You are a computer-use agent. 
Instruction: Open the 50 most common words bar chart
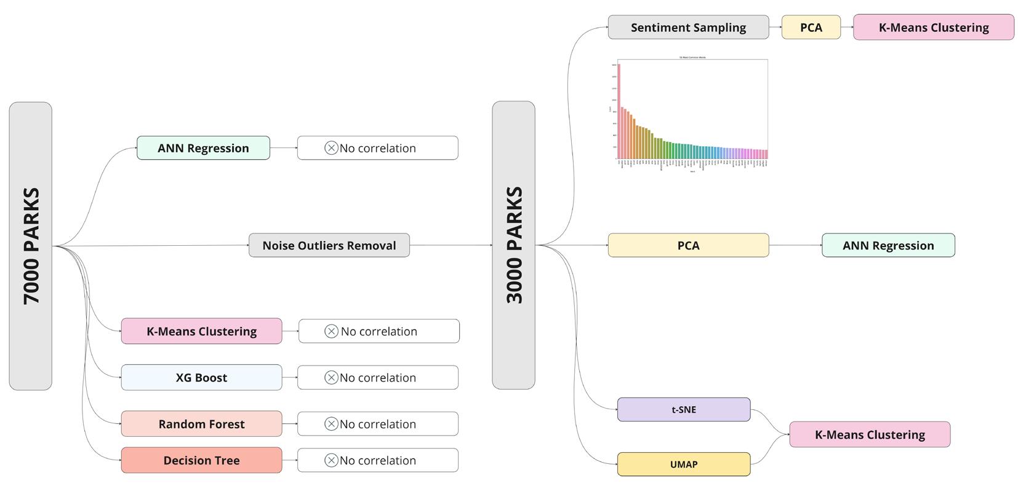click(x=692, y=112)
